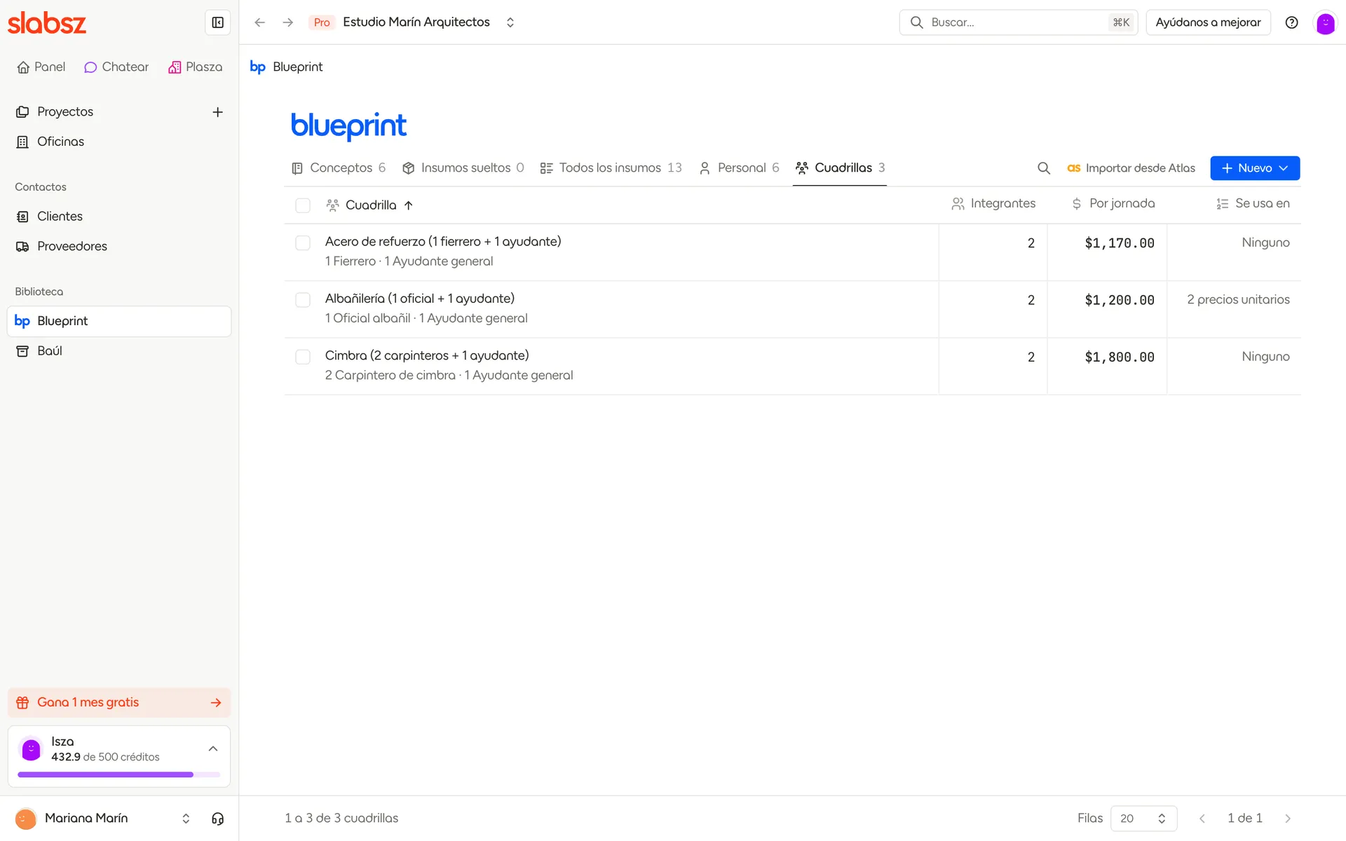This screenshot has width=1346, height=841.
Task: Open Chatear chat section
Action: coord(116,67)
